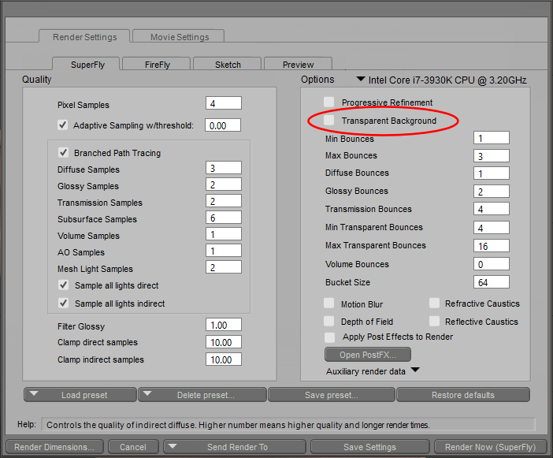
Task: Open the Preview render tab
Action: point(298,65)
